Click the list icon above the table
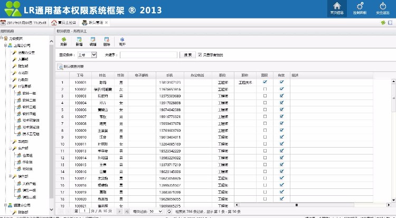396x218 pixels. point(60,67)
